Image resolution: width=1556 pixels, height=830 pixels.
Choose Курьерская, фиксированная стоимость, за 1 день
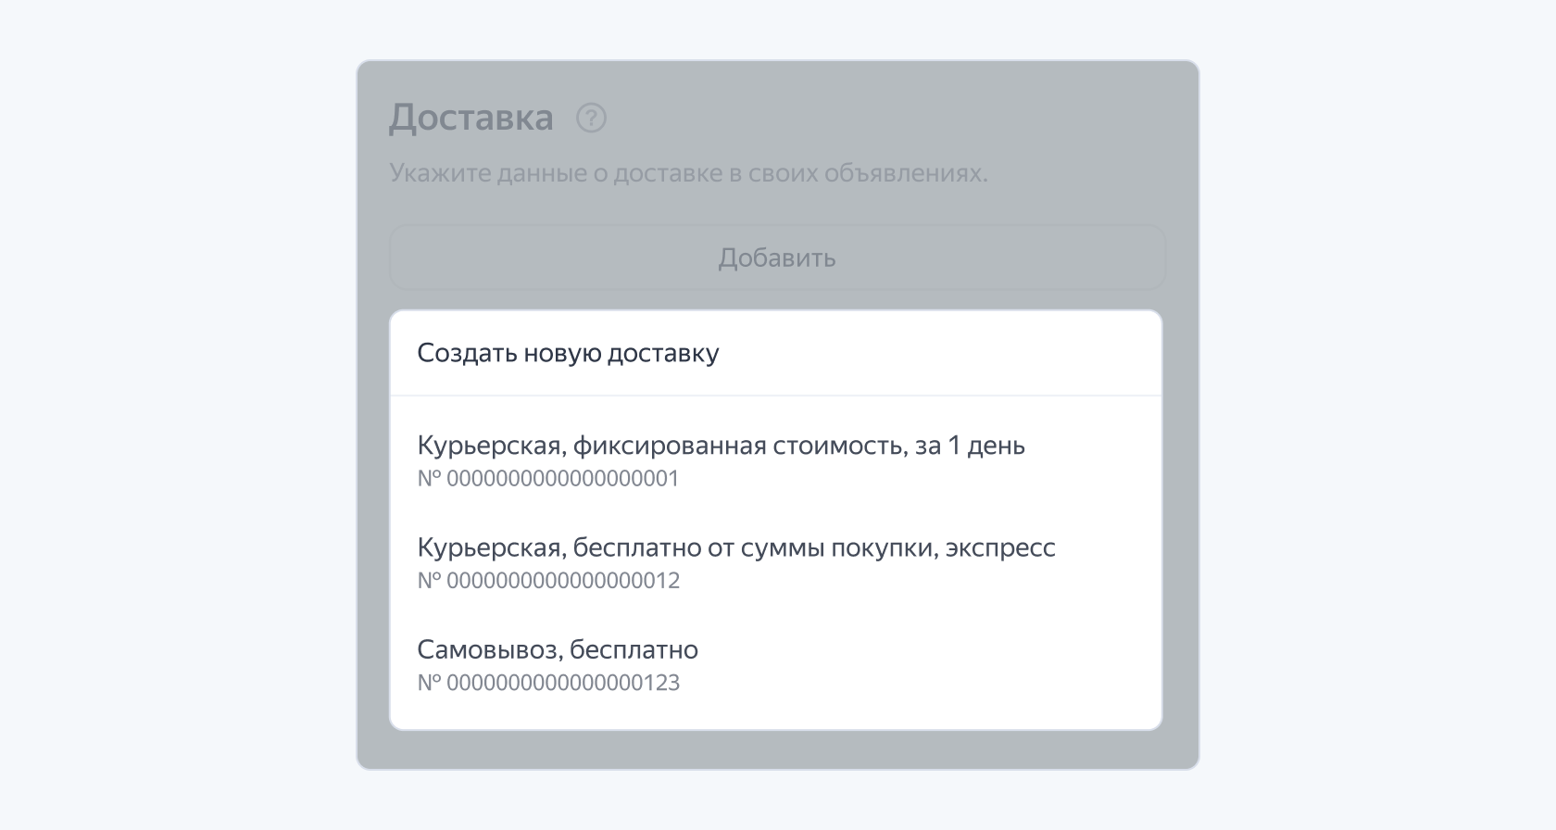click(721, 446)
